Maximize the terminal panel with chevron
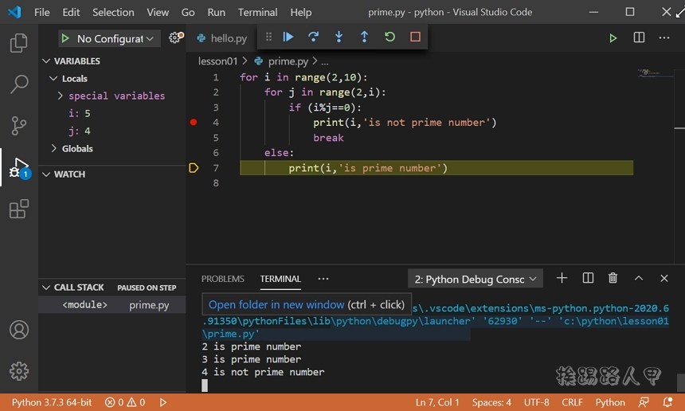The height and width of the screenshot is (411, 685). [x=639, y=278]
